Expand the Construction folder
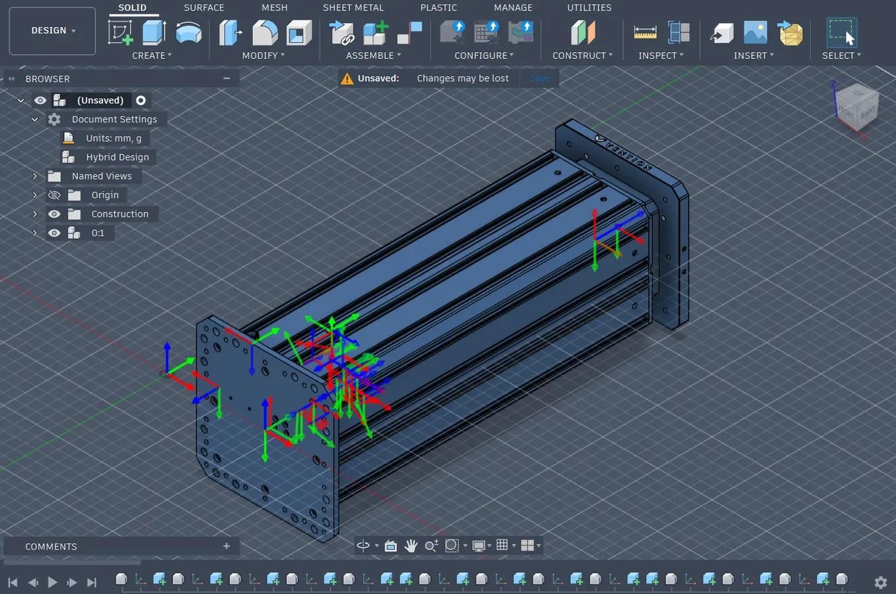896x594 pixels. click(x=35, y=214)
